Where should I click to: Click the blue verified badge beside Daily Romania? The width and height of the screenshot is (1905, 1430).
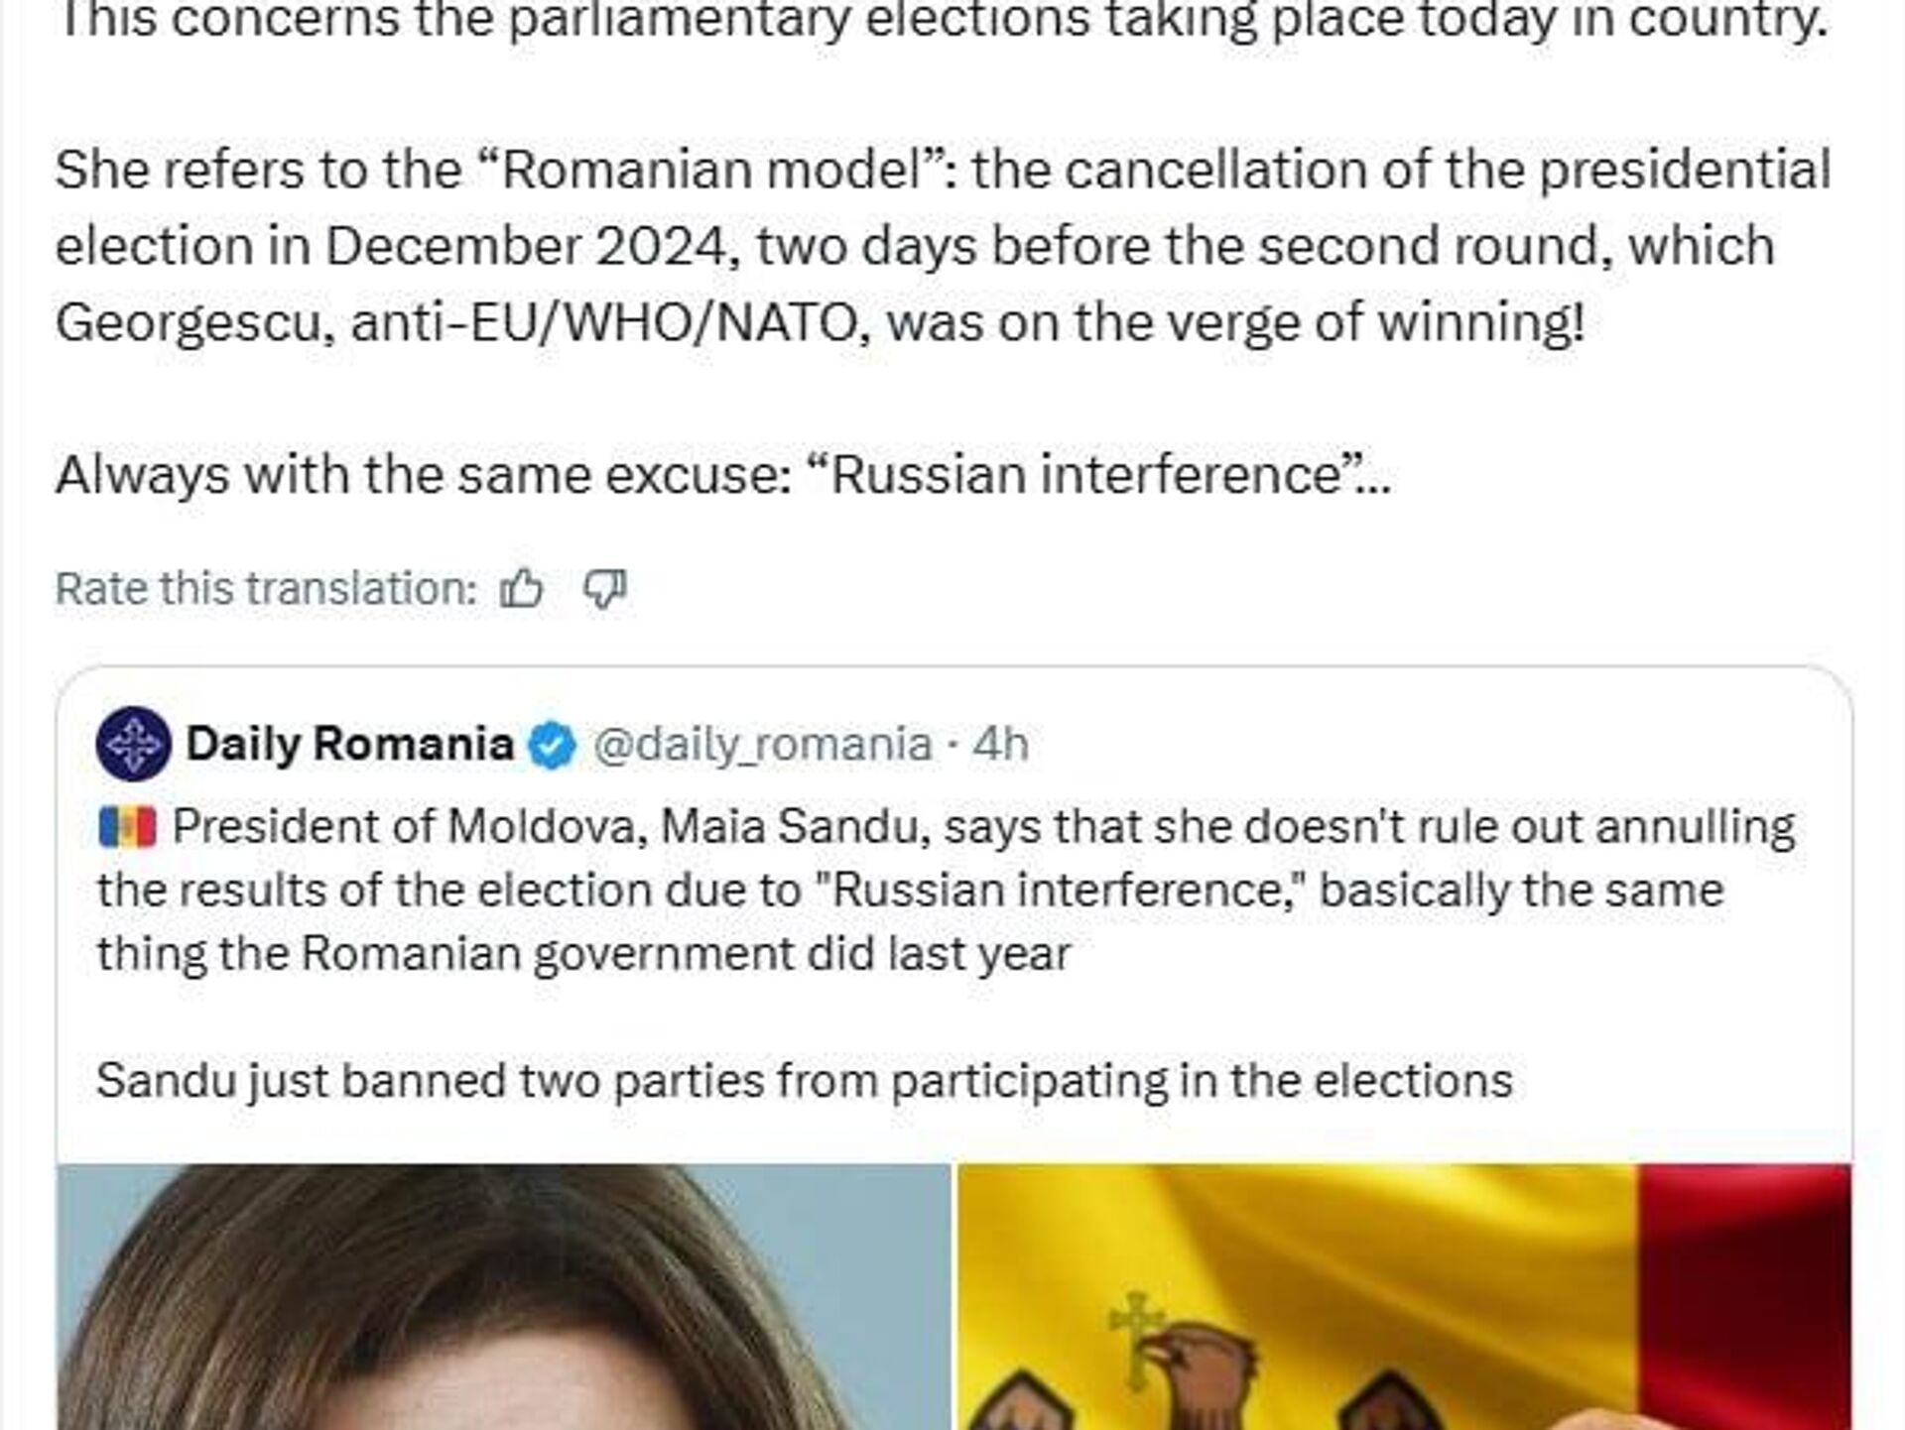(x=553, y=746)
